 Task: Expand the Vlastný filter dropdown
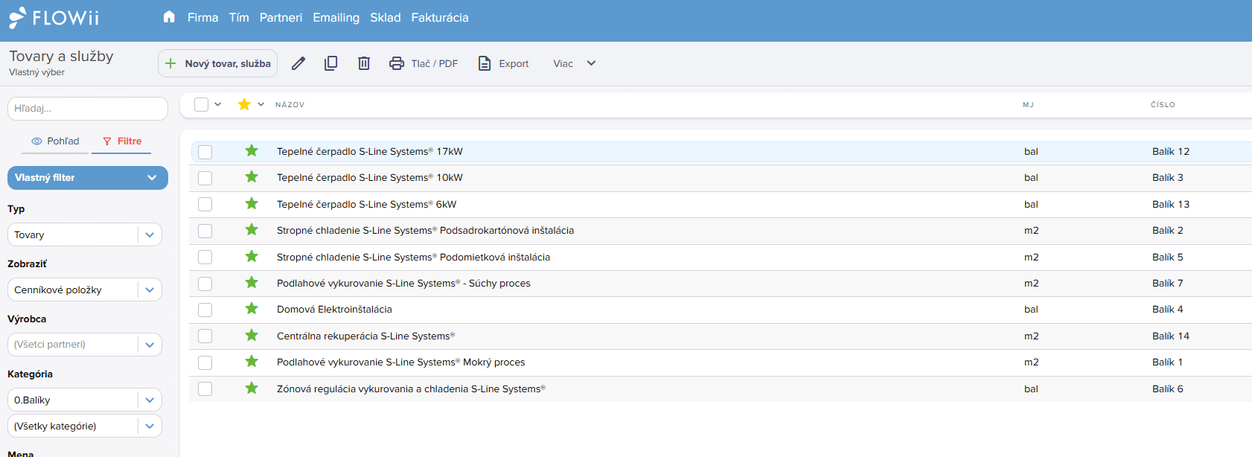[x=88, y=178]
